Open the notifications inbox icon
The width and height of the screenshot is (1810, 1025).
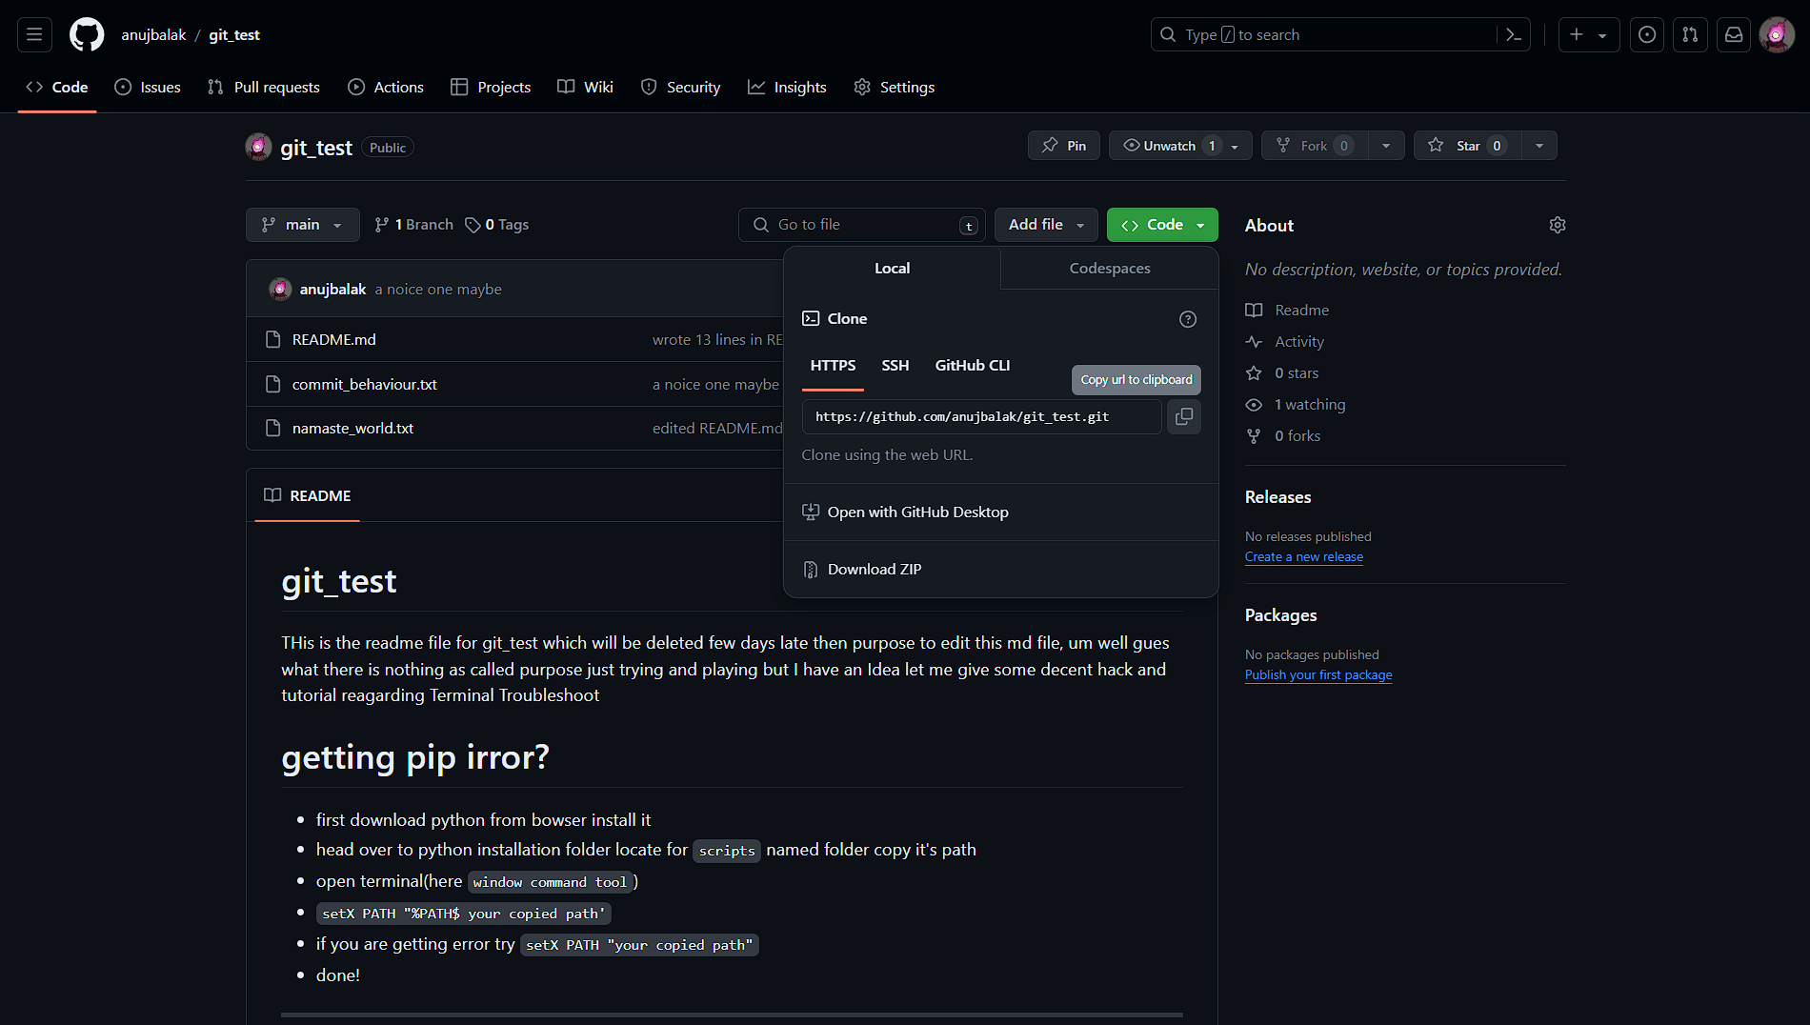coord(1734,34)
